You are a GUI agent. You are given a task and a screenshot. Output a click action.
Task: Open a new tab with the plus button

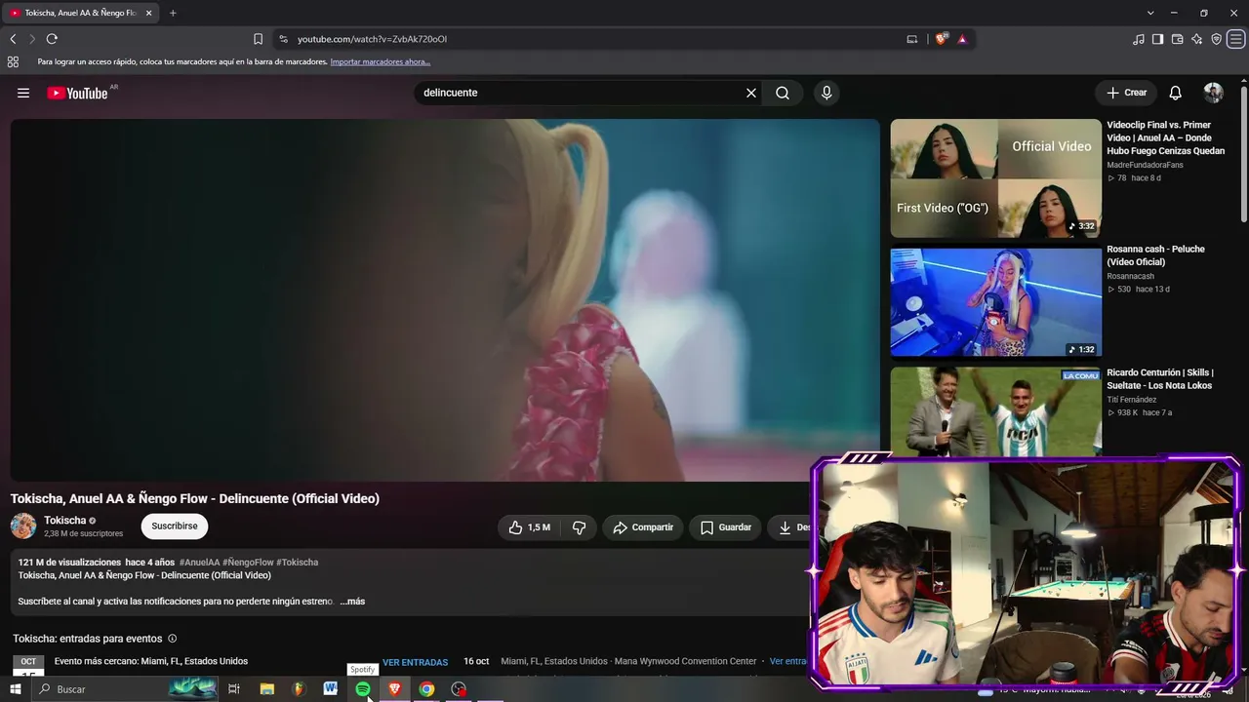pos(173,13)
